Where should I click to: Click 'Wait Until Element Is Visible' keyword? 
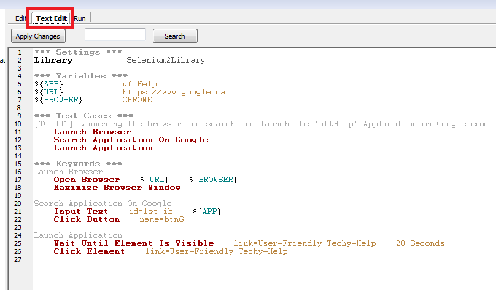134,243
